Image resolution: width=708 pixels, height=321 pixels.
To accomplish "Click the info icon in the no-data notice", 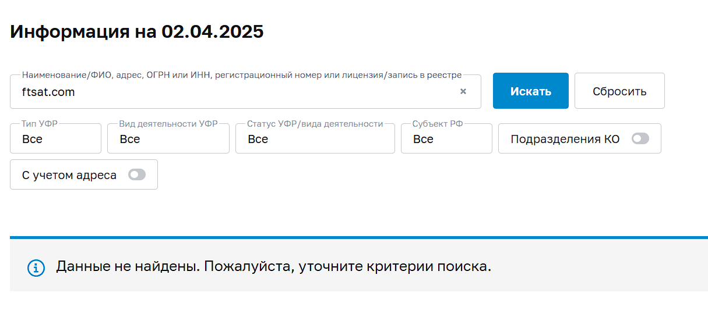I will [36, 267].
